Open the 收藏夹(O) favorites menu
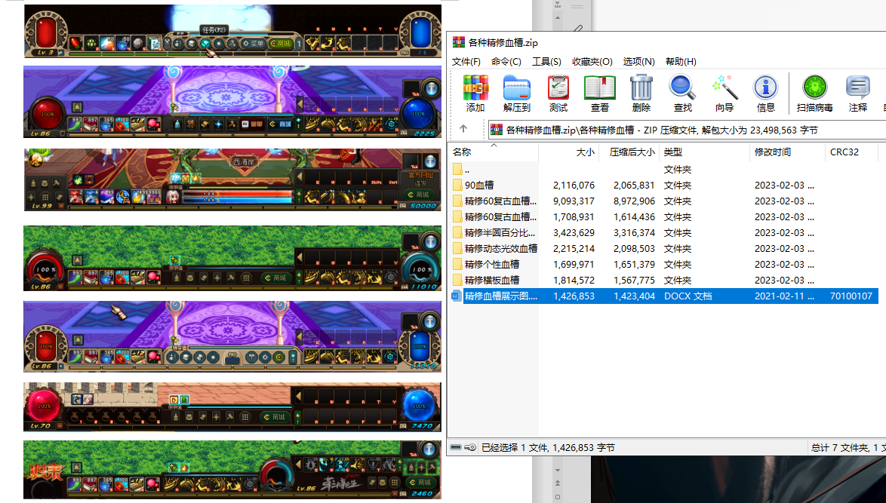Screen dimensions: 886x503 coord(592,61)
